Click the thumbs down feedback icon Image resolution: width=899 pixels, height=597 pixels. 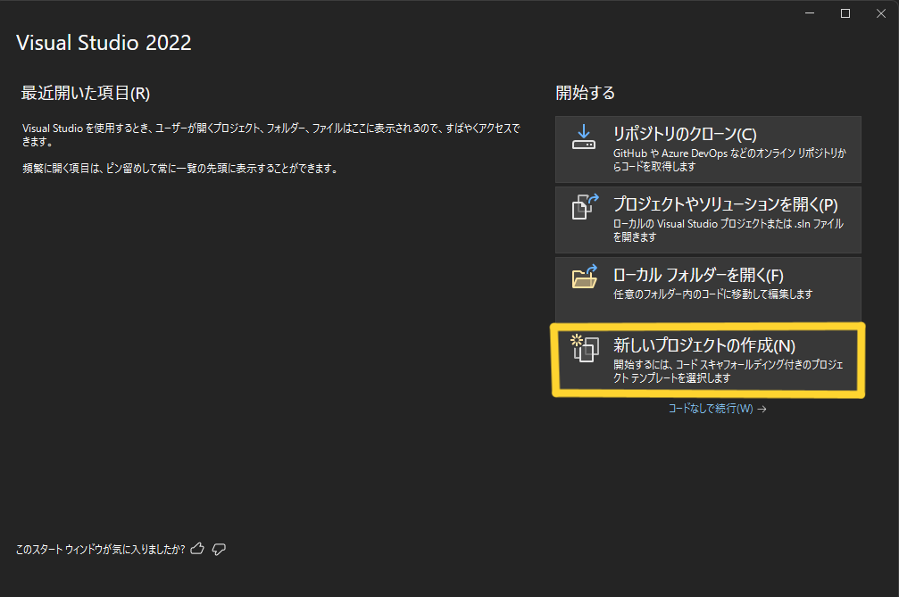[219, 550]
